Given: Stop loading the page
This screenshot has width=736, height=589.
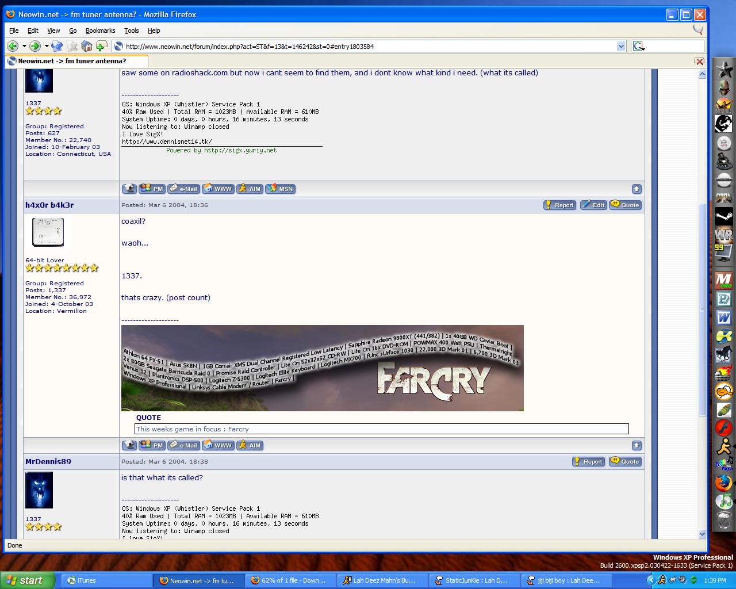Looking at the screenshot, I should pyautogui.click(x=72, y=46).
